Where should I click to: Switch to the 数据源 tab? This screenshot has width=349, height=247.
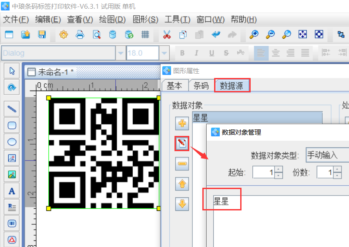pos(232,85)
